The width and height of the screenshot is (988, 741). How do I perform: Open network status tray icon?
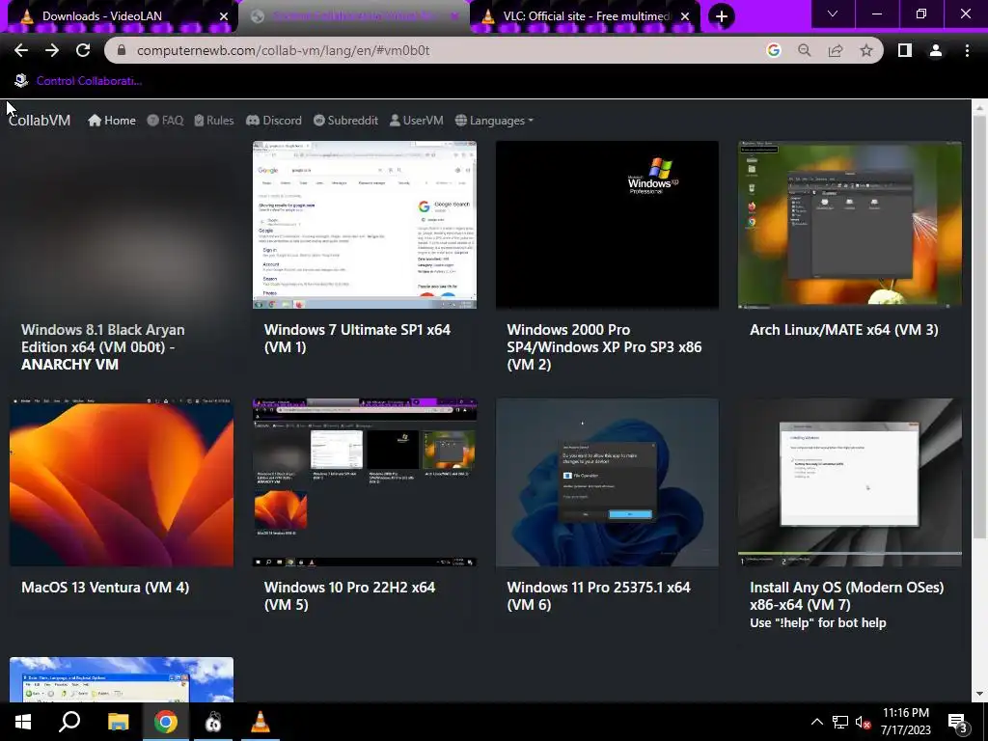(840, 722)
